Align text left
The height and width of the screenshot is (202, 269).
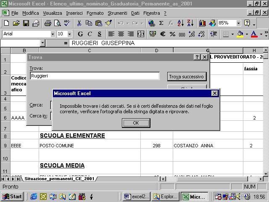click(111, 34)
